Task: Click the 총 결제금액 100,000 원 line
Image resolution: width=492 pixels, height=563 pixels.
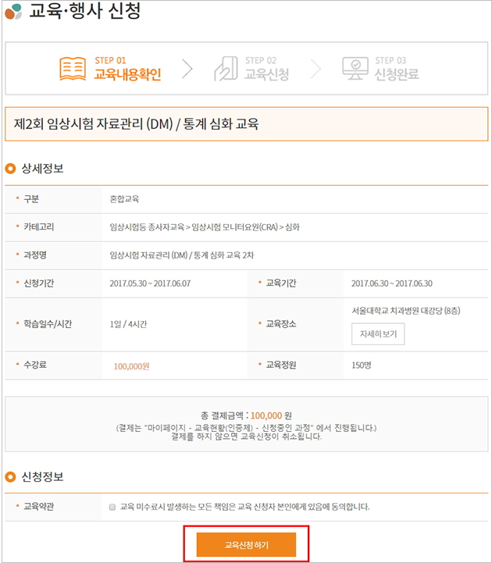Action: 246,415
